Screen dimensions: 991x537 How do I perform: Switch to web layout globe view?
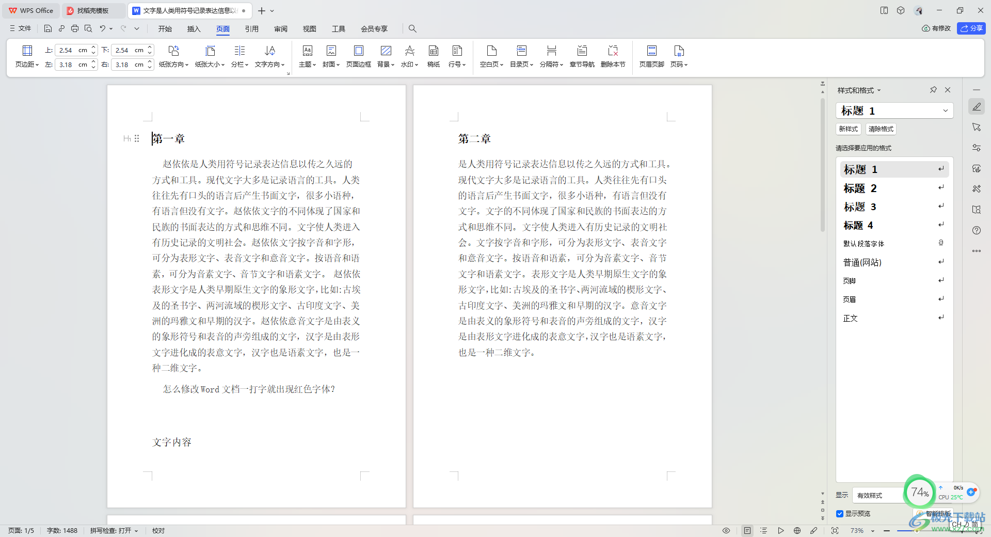[x=797, y=531]
